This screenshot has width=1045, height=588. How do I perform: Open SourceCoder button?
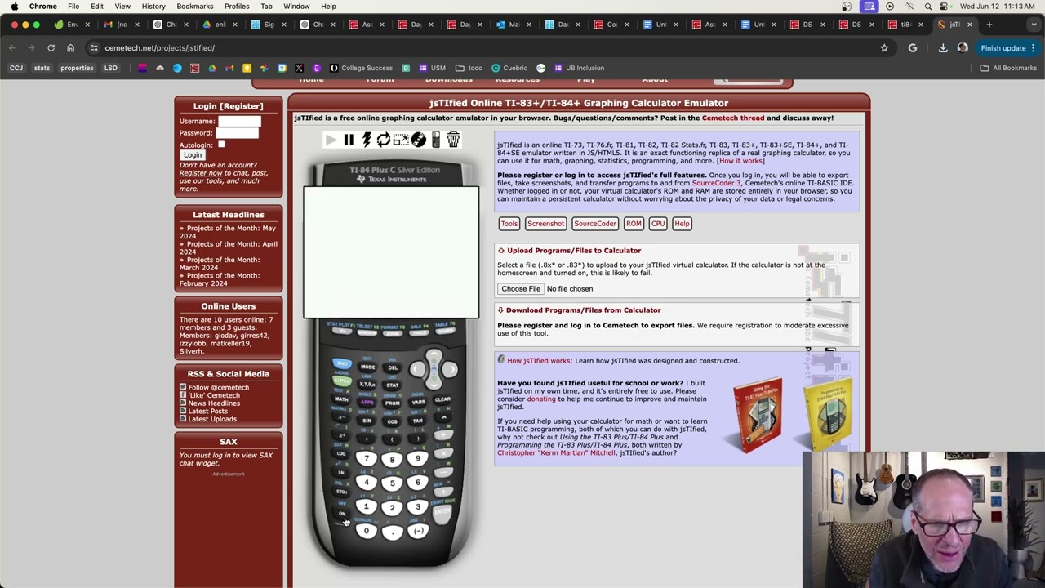(x=595, y=224)
